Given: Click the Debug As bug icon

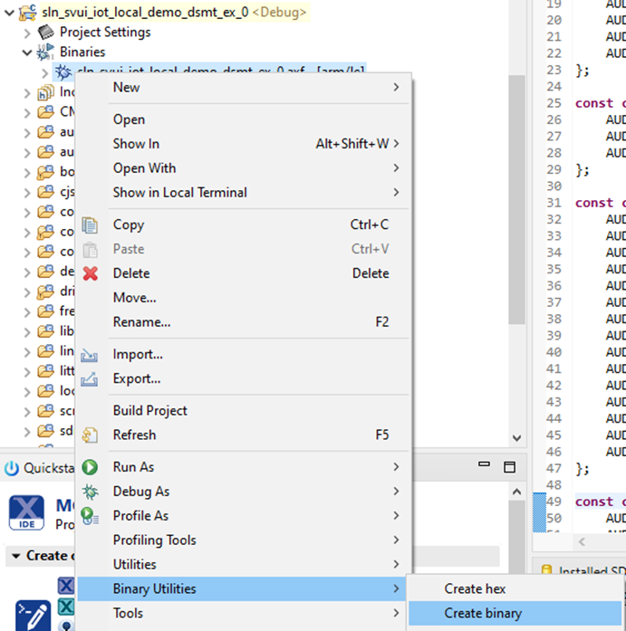Looking at the screenshot, I should tap(90, 492).
